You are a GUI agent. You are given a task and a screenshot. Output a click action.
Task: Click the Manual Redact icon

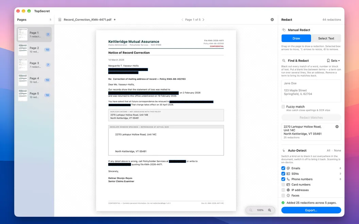point(284,30)
